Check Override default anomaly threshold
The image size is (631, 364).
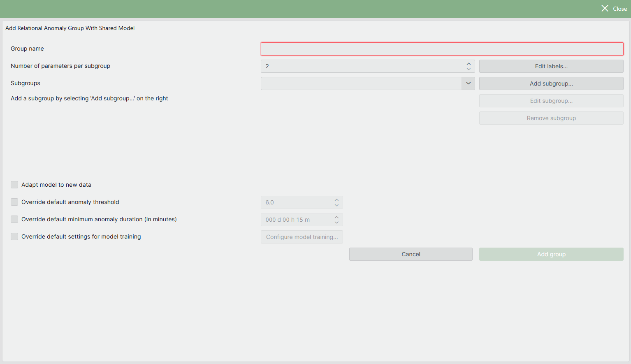[14, 202]
